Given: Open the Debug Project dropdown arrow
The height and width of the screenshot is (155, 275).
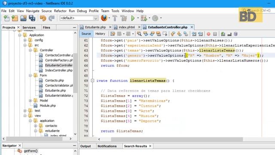Looking at the screenshot, I should (150, 18).
